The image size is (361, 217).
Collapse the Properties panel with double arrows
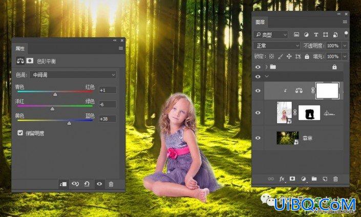(115, 40)
